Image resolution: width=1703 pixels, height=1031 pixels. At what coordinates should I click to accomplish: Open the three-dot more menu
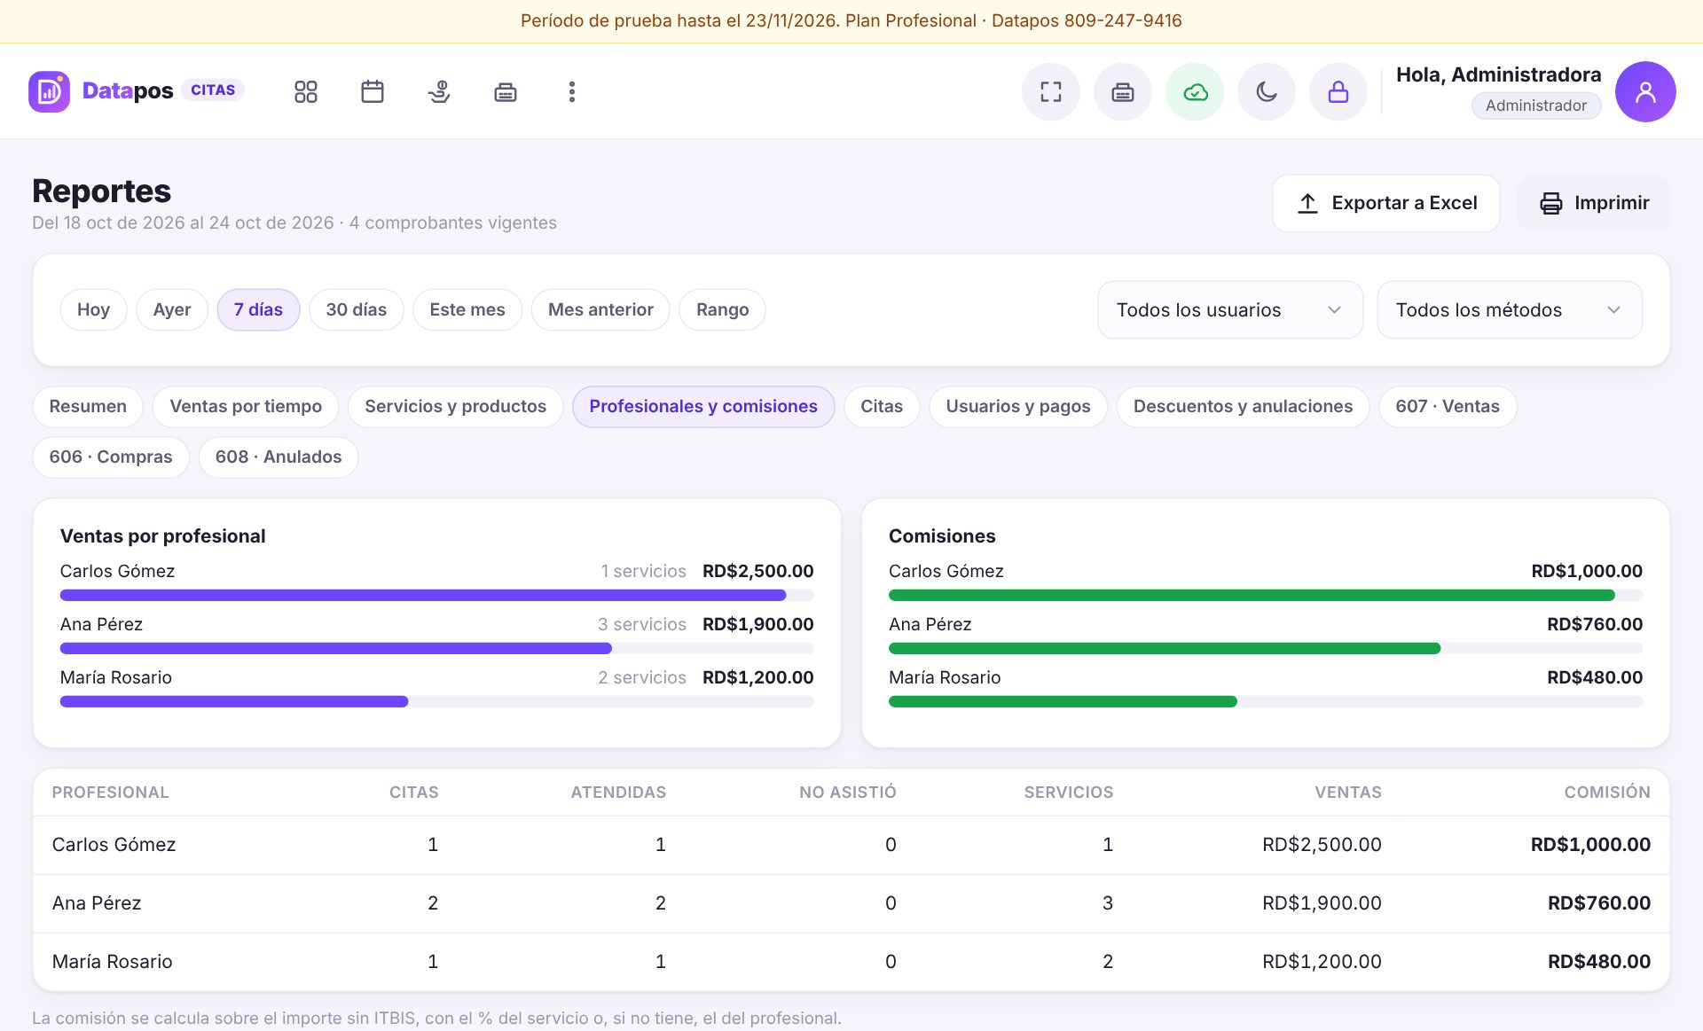tap(572, 92)
